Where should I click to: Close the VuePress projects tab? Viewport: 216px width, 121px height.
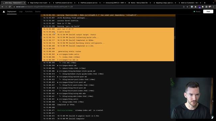(75, 3)
